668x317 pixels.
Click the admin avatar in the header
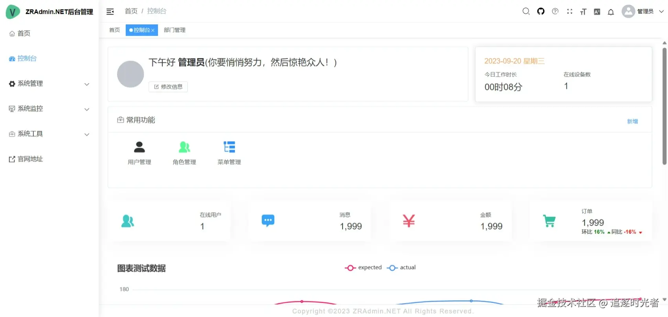pos(628,11)
